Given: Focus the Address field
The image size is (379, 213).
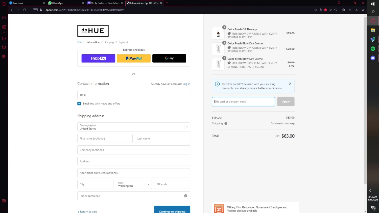Looking at the screenshot, I should click(134, 161).
